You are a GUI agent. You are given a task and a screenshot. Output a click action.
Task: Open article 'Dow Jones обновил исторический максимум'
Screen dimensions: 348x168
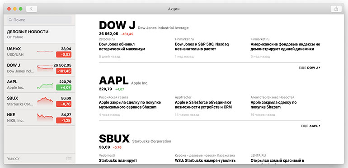point(122,47)
